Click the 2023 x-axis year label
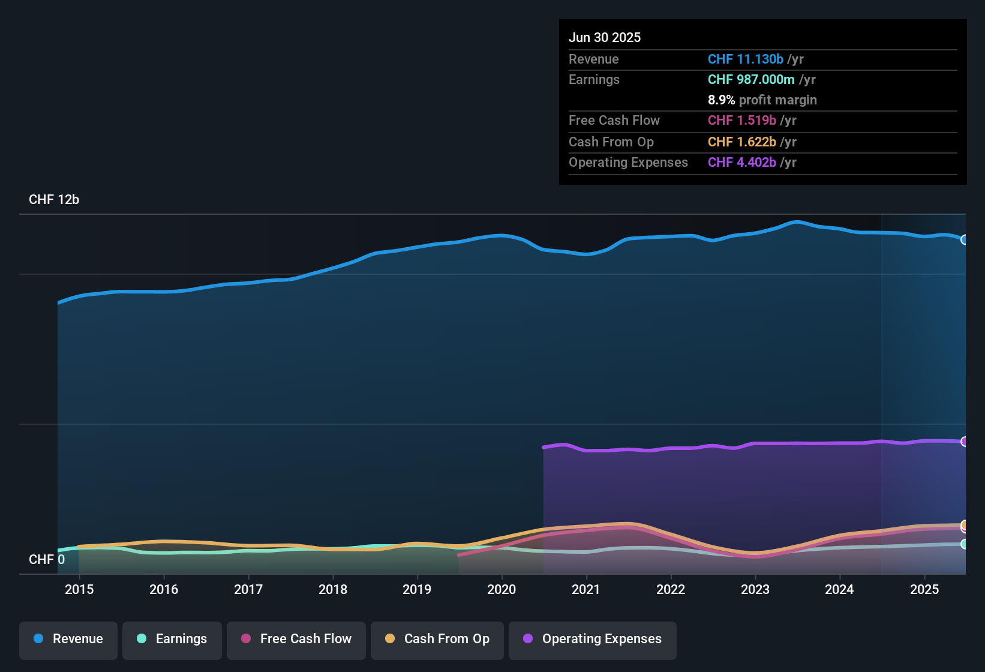The image size is (985, 672). click(755, 589)
